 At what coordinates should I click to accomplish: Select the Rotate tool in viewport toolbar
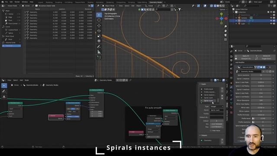click(x=99, y=31)
